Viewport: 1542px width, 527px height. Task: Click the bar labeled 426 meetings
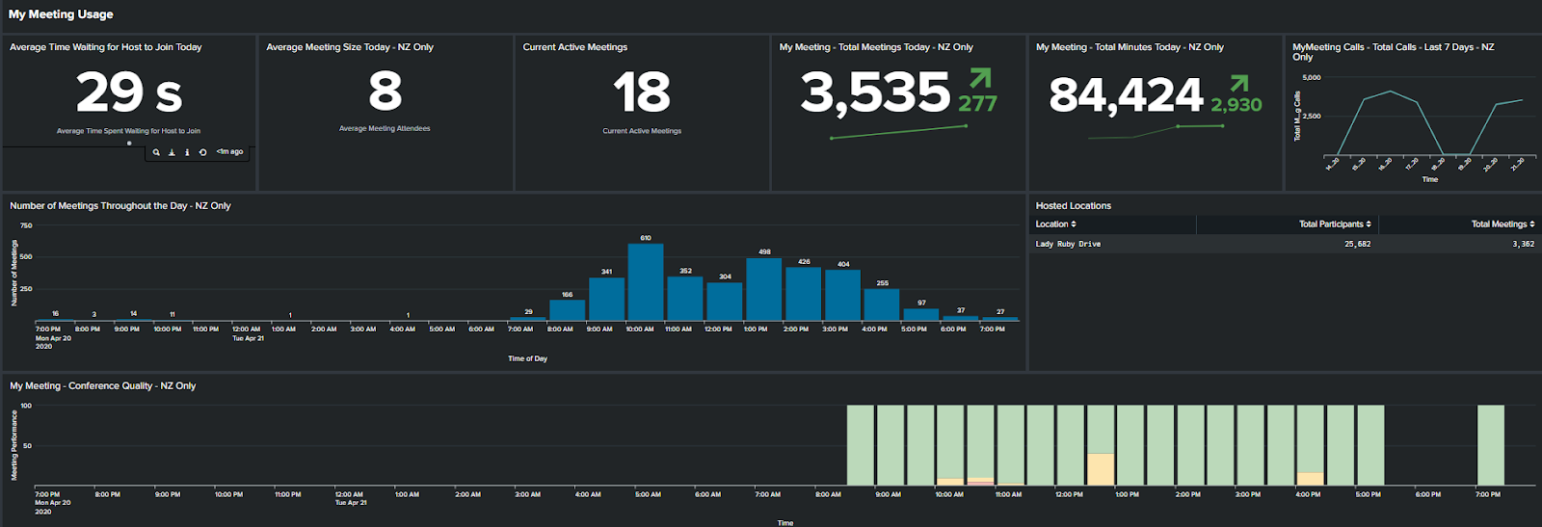point(804,294)
